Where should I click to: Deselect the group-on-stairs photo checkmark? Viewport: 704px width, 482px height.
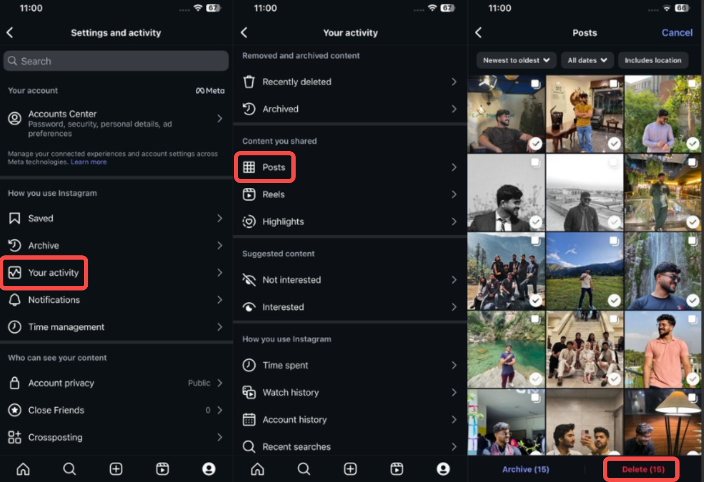coord(614,378)
